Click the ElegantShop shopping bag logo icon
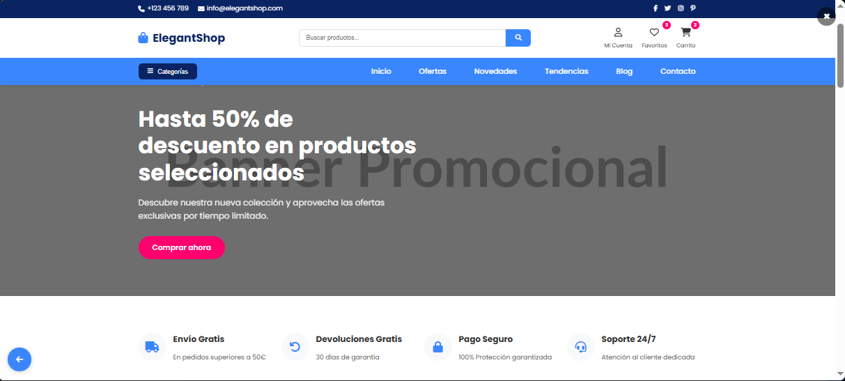The image size is (845, 381). coord(144,38)
